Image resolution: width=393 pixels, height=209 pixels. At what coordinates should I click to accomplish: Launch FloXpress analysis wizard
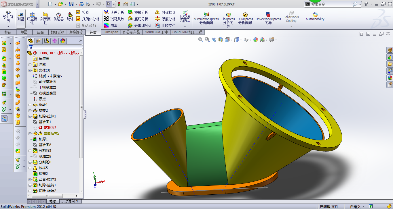tap(228, 20)
